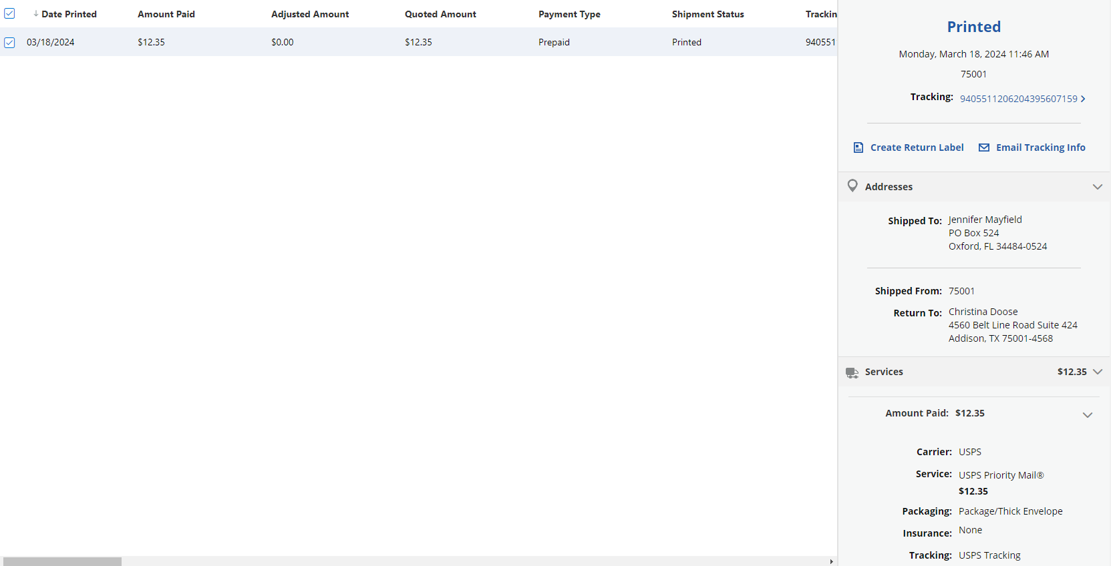Click the 940551 tracking cell in row
This screenshot has height=566, width=1111.
pos(820,42)
